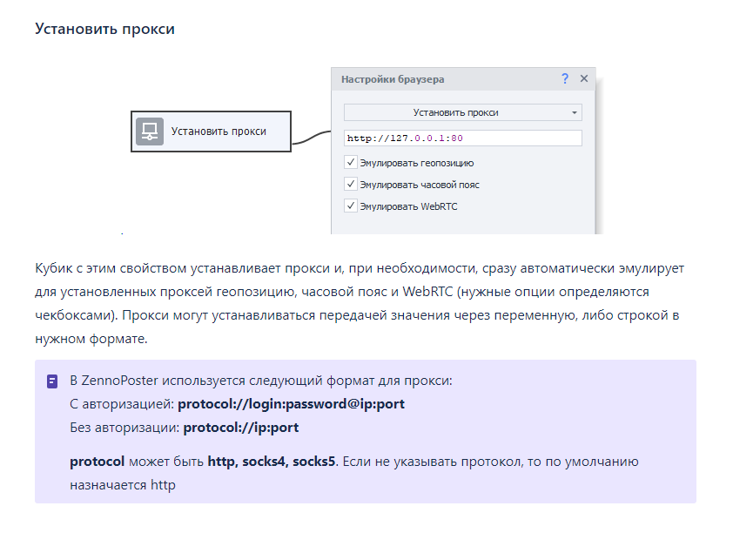Close the Настройки браузера panel
This screenshot has height=533, width=733.
coord(584,78)
